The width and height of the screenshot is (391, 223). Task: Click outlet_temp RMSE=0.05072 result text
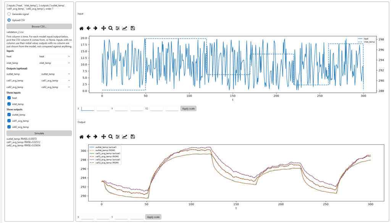22,139
